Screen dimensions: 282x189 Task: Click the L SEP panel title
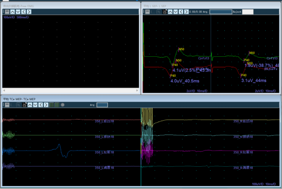155,6
